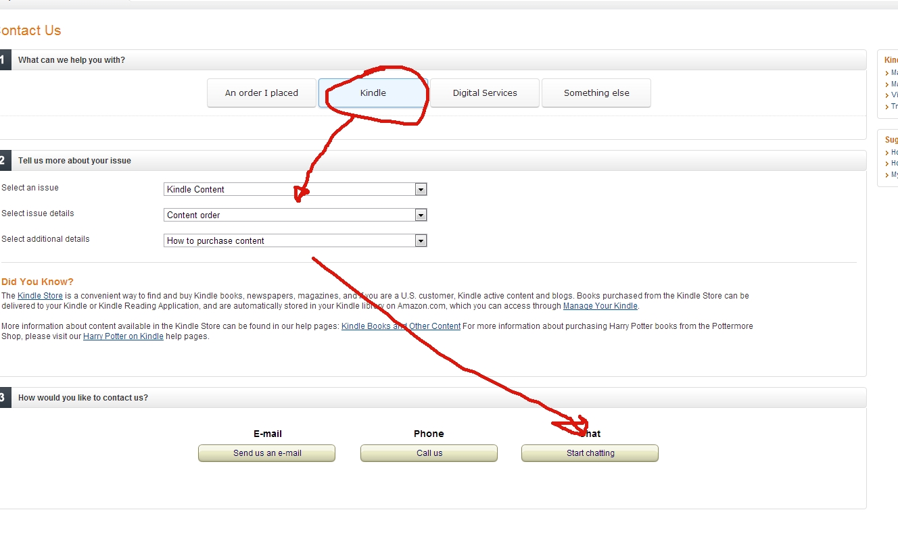Click the "Select additional details" label
This screenshot has height=539, width=898.
(x=45, y=239)
